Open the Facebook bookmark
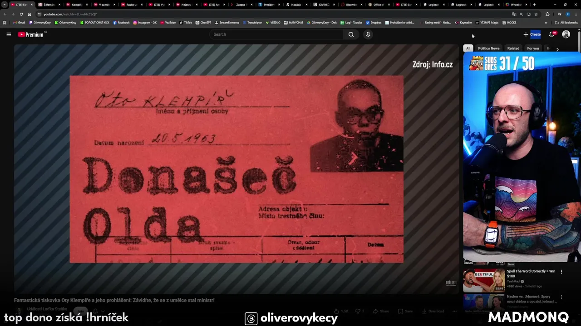 pyautogui.click(x=121, y=23)
